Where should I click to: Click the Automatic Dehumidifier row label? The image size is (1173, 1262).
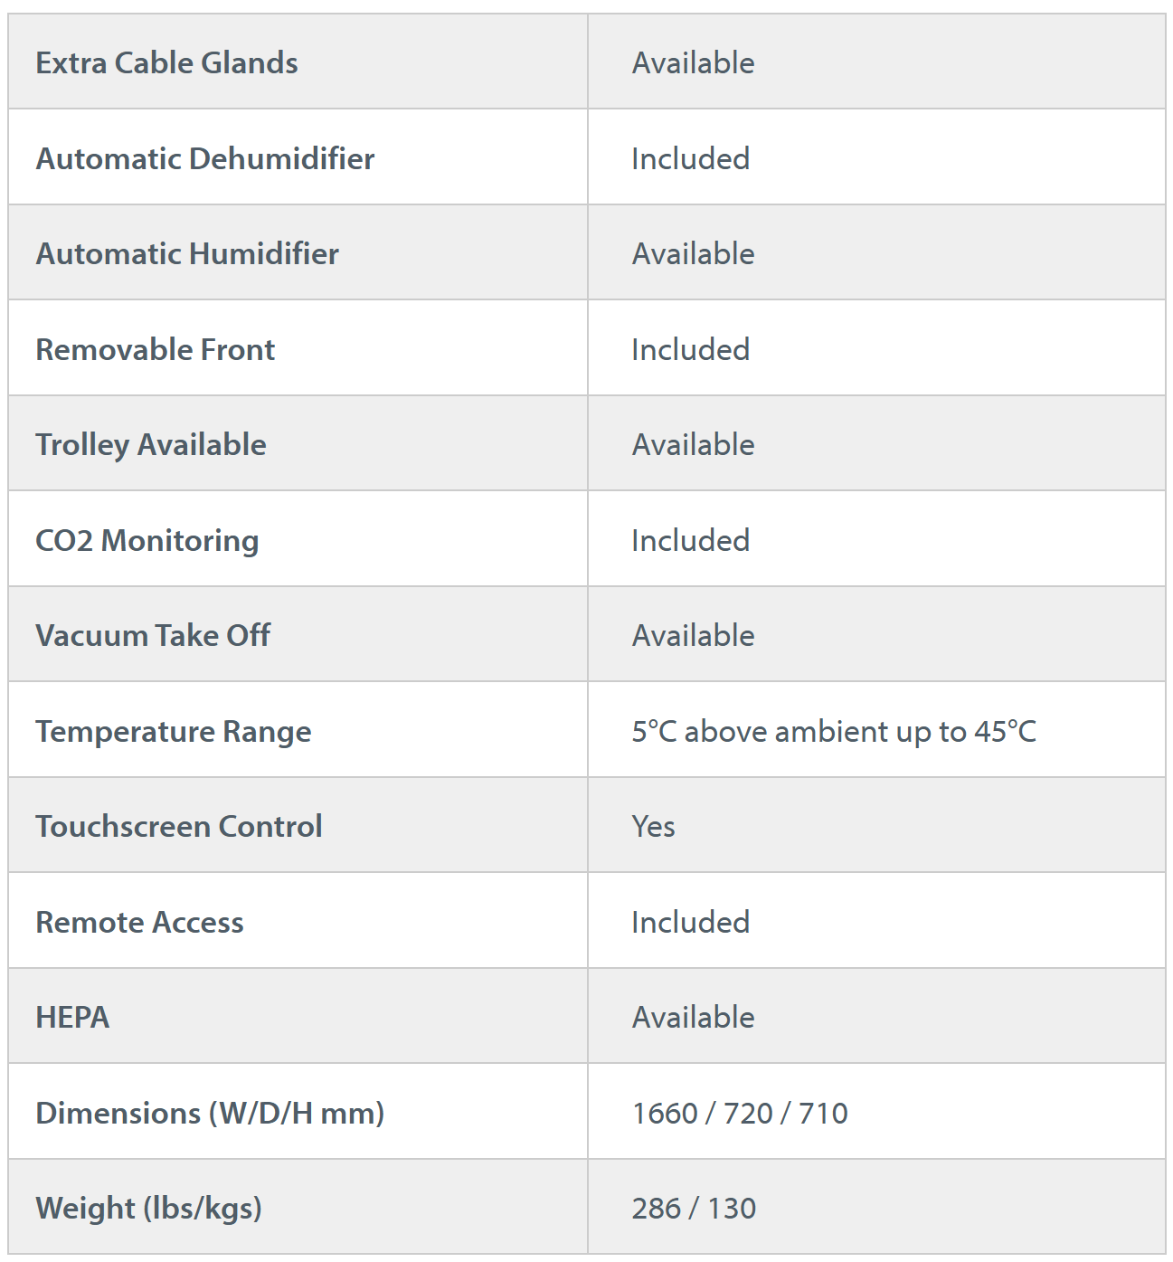click(205, 158)
